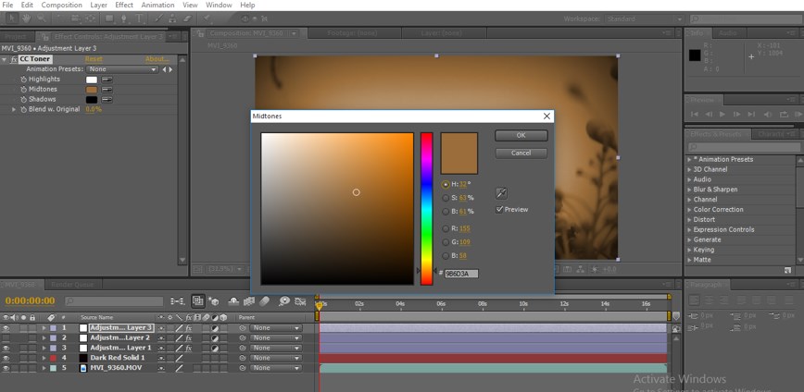Click the hex color input field
804x392 pixels.
point(460,274)
